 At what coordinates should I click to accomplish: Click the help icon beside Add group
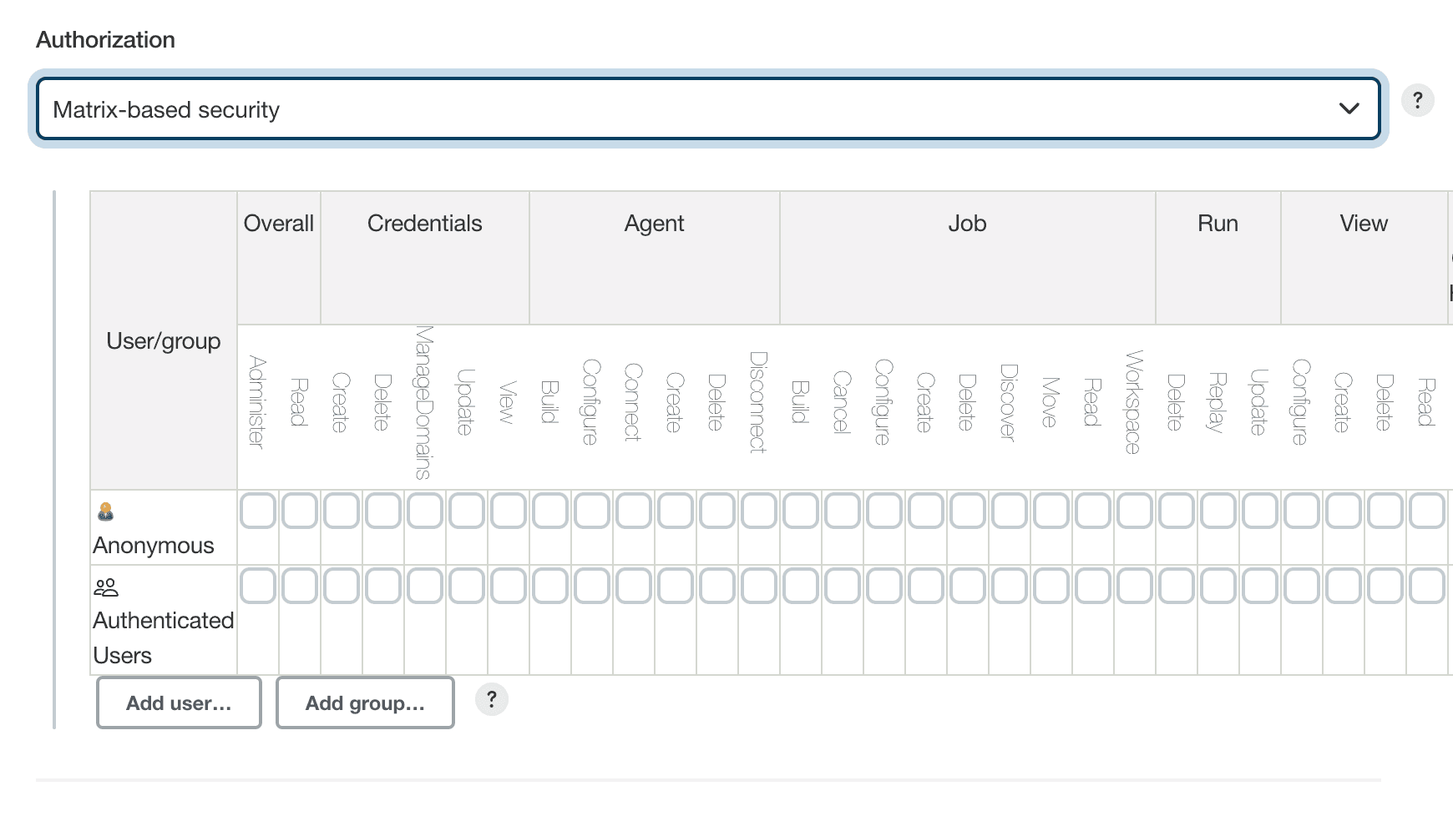coord(492,700)
